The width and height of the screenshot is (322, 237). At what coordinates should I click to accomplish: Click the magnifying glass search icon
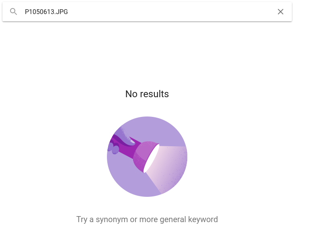13,12
